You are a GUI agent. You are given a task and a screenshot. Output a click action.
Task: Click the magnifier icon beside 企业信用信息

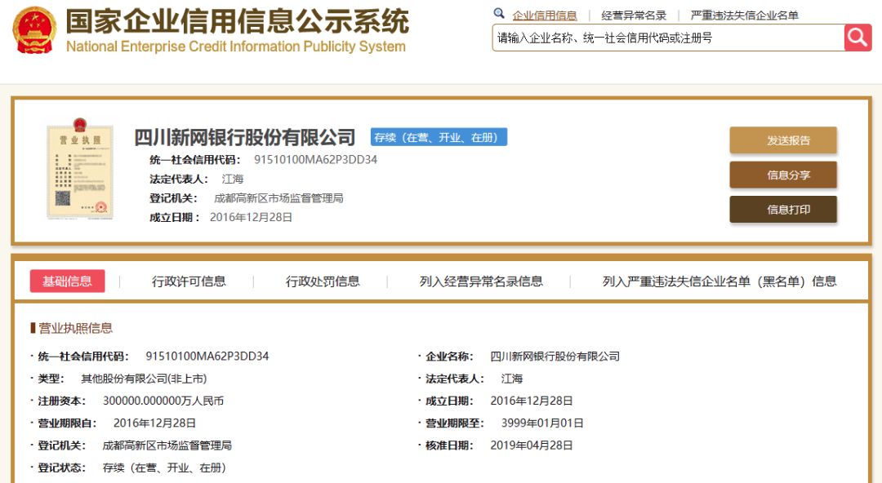pos(499,14)
